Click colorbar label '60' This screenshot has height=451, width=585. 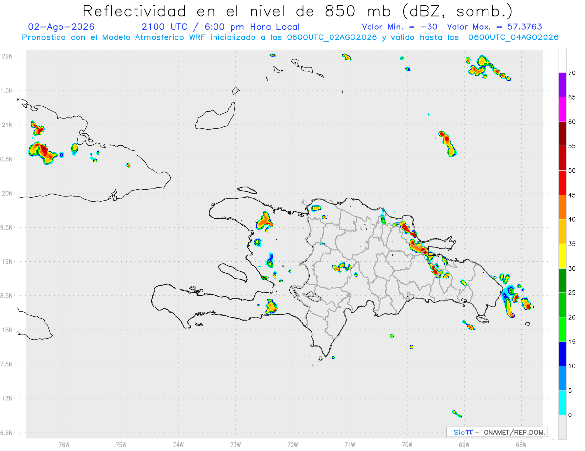[572, 122]
